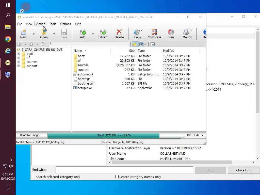The image size is (260, 195).
Task: Open the File menu
Action: 20,24
